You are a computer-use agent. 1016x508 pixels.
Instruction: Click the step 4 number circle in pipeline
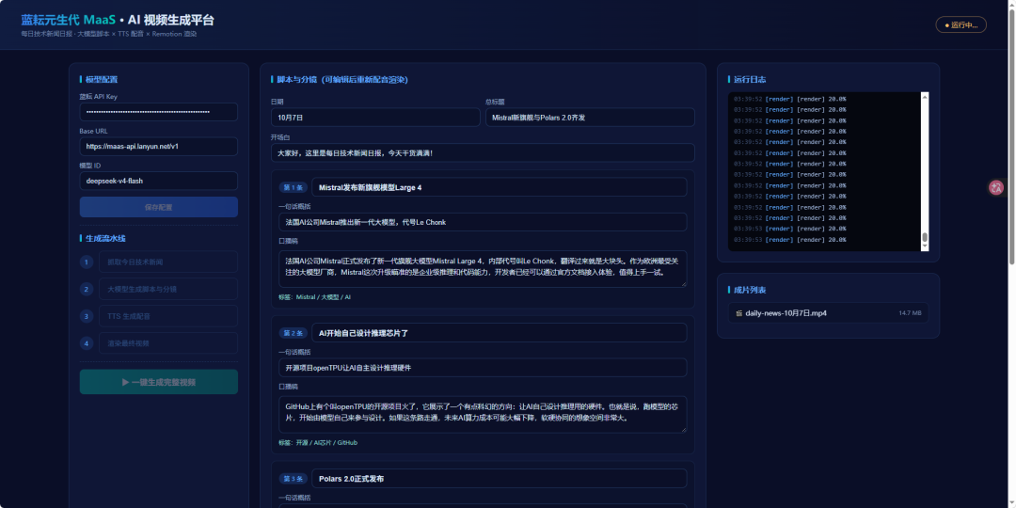coord(87,343)
